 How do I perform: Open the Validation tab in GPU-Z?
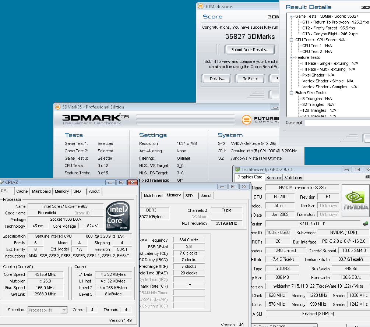(293, 178)
